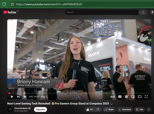This screenshot has height=114, width=154.
Task: Select the YouTube URL in the address bar
Action: (49, 4)
